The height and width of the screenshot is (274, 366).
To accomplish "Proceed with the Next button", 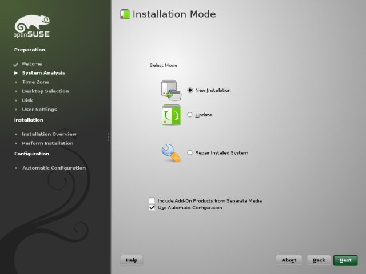I will pyautogui.click(x=345, y=260).
